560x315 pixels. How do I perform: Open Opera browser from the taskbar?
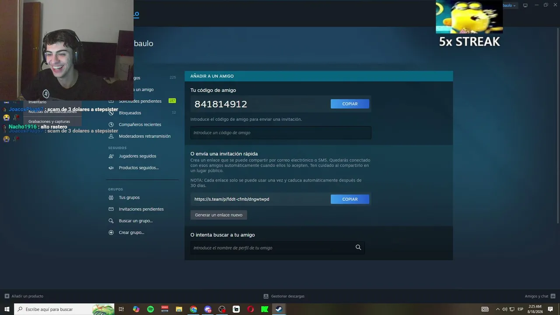(250, 309)
